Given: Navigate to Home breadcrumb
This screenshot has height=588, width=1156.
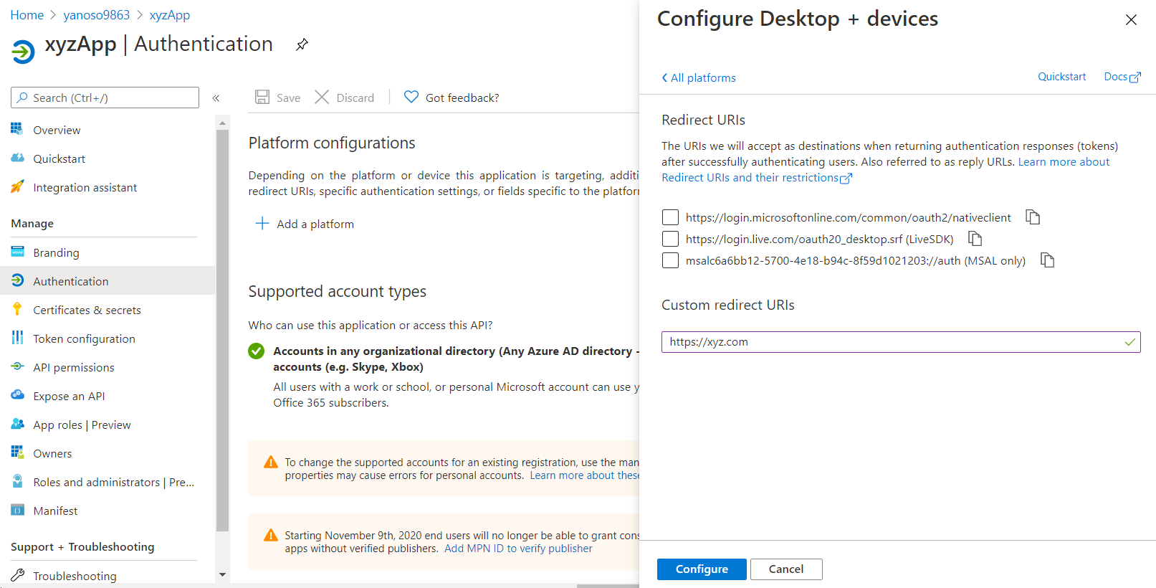Looking at the screenshot, I should click(27, 15).
